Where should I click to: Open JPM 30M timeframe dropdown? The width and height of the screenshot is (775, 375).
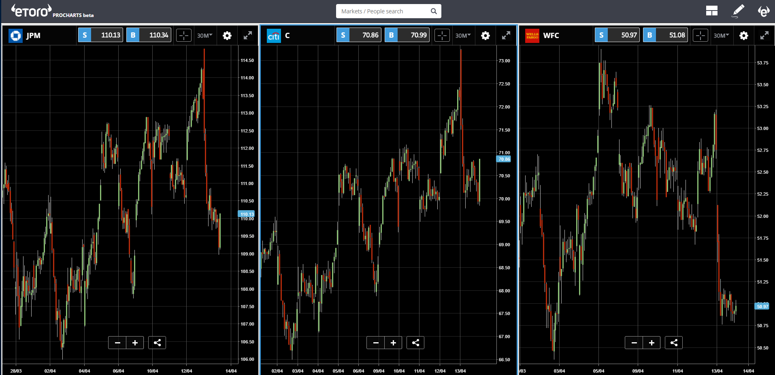204,36
